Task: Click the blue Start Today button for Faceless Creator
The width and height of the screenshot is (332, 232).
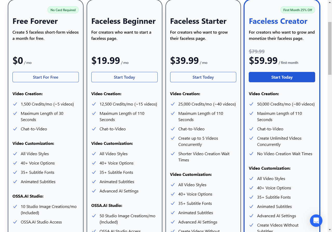Action: tap(282, 77)
